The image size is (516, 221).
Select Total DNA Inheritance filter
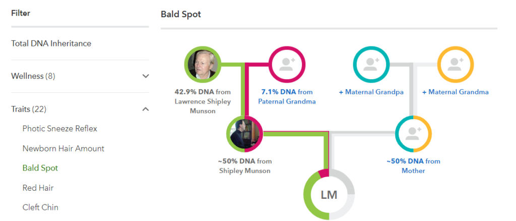(x=51, y=43)
